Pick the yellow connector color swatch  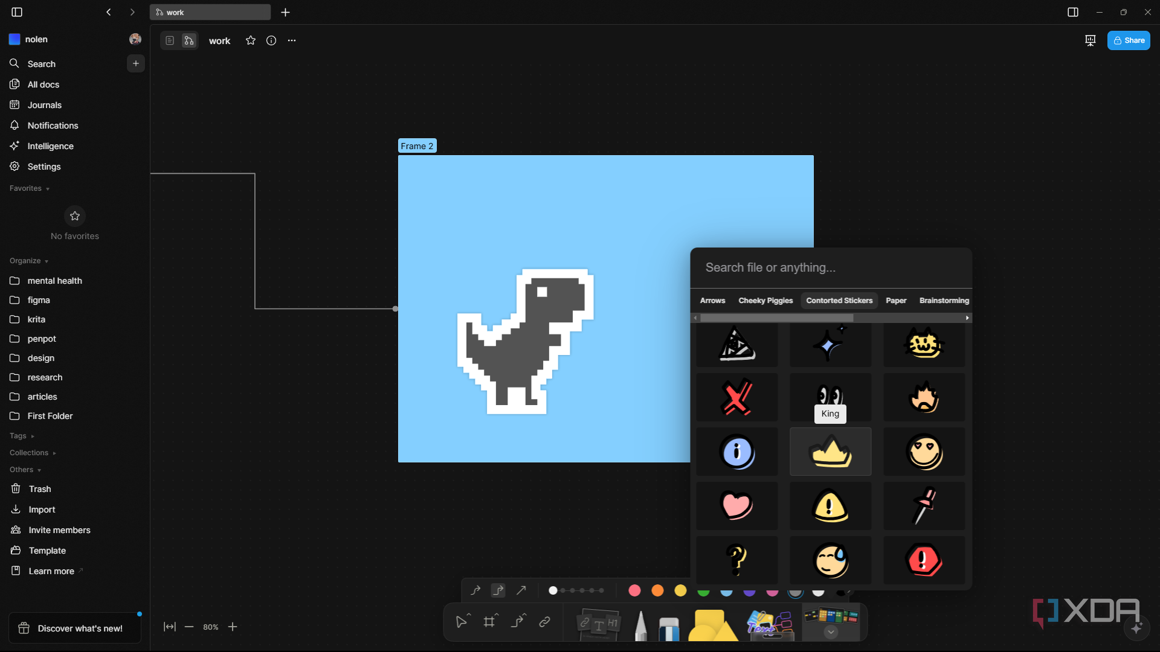tap(680, 590)
